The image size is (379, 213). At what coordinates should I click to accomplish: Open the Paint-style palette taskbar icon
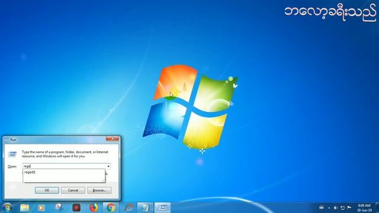(59, 208)
